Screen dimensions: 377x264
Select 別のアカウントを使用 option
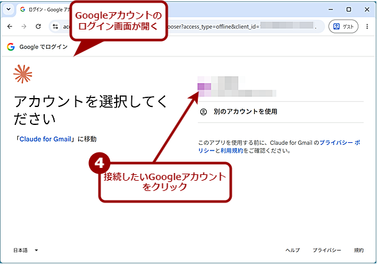click(280, 112)
